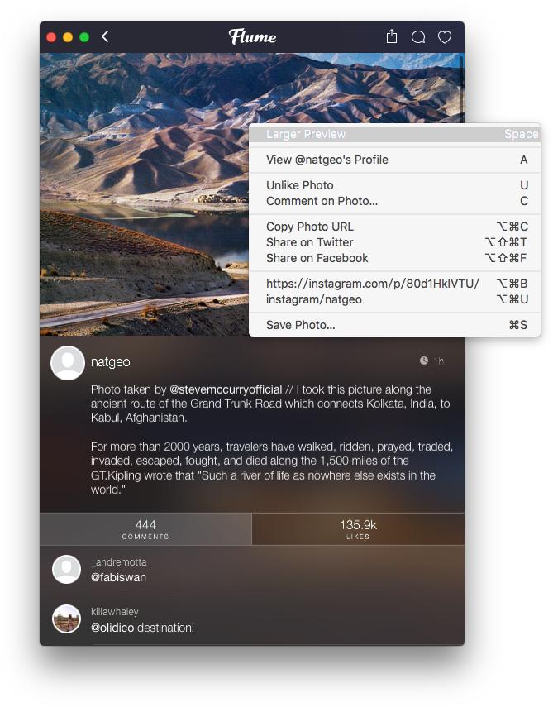
Task: Choose View @natgeo's Profile
Action: click(394, 160)
